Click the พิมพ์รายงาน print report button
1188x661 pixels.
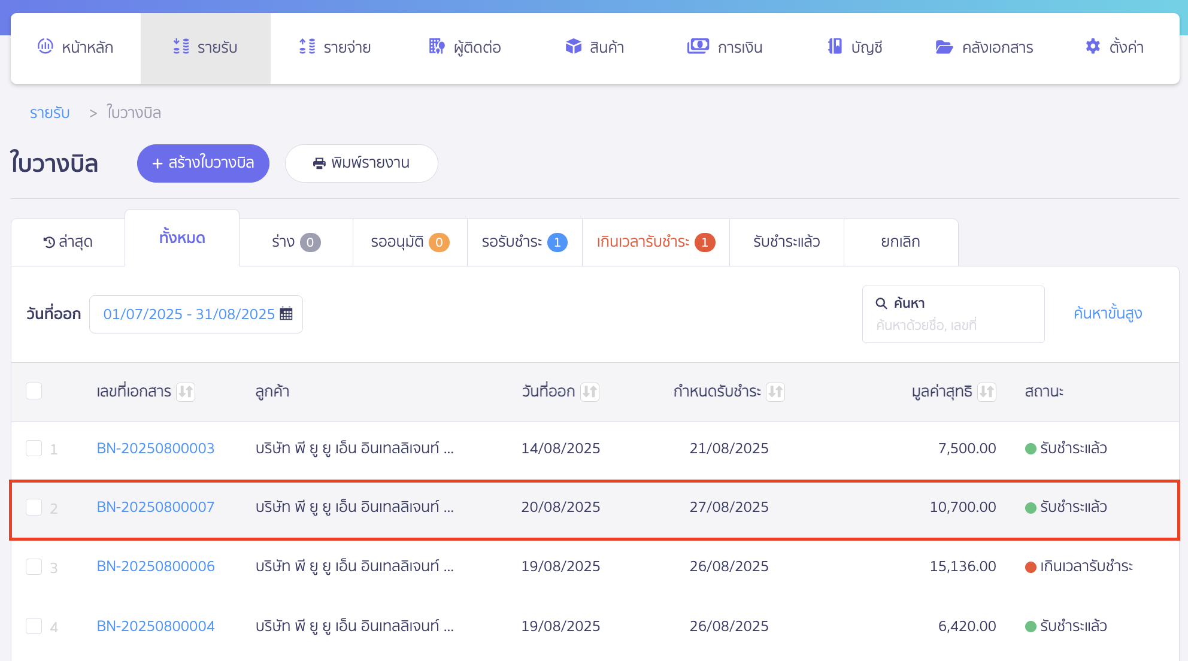click(362, 163)
